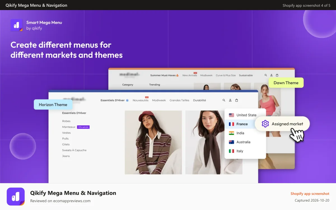Select Italy market option
Image resolution: width=336 pixels, height=210 pixels.
coord(245,151)
